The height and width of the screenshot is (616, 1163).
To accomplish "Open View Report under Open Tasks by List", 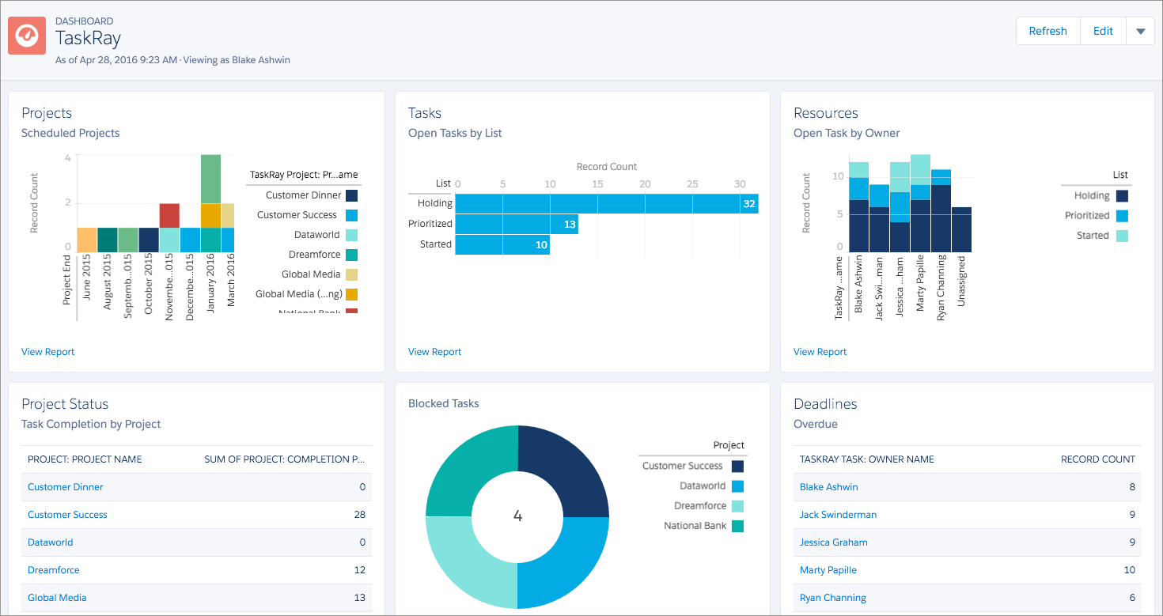I will 434,351.
